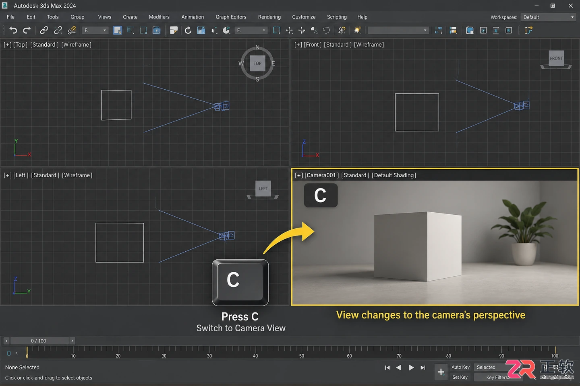The width and height of the screenshot is (580, 386).
Task: Activate the Select Object tool icon
Action: (118, 30)
